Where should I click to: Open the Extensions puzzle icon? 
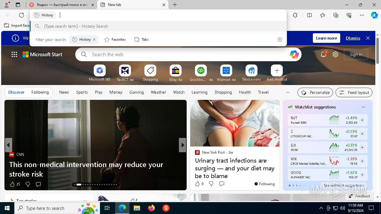pyautogui.click(x=295, y=15)
